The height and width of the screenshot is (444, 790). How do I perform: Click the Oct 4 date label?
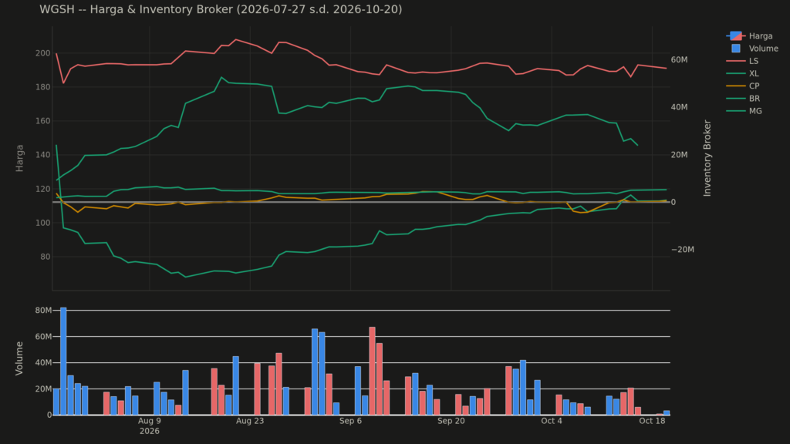pos(552,421)
